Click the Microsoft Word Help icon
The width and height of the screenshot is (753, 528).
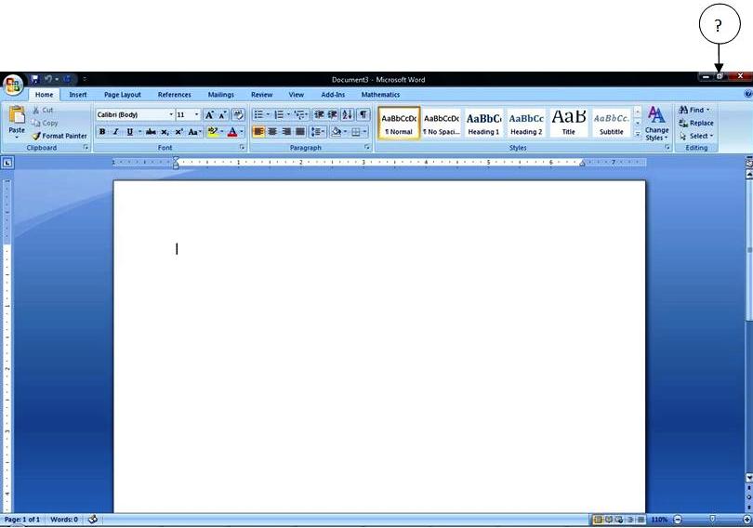[747, 94]
